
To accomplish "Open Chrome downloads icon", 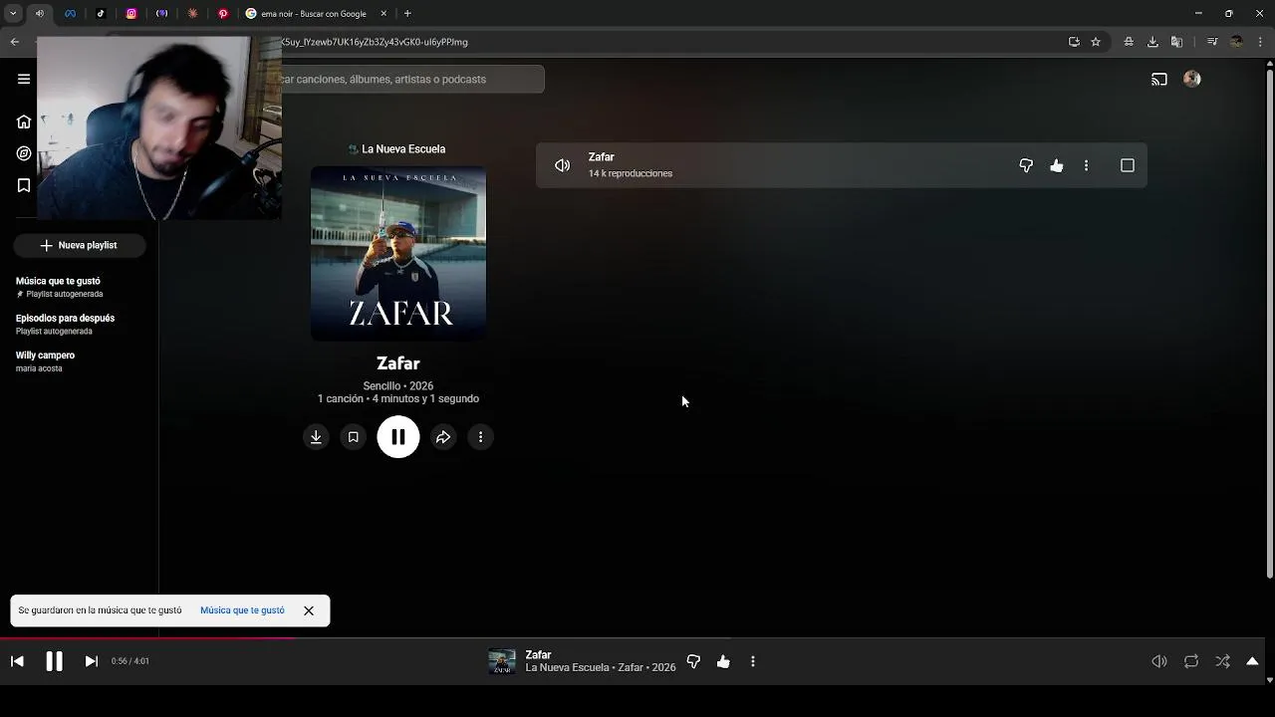I will click(x=1152, y=42).
